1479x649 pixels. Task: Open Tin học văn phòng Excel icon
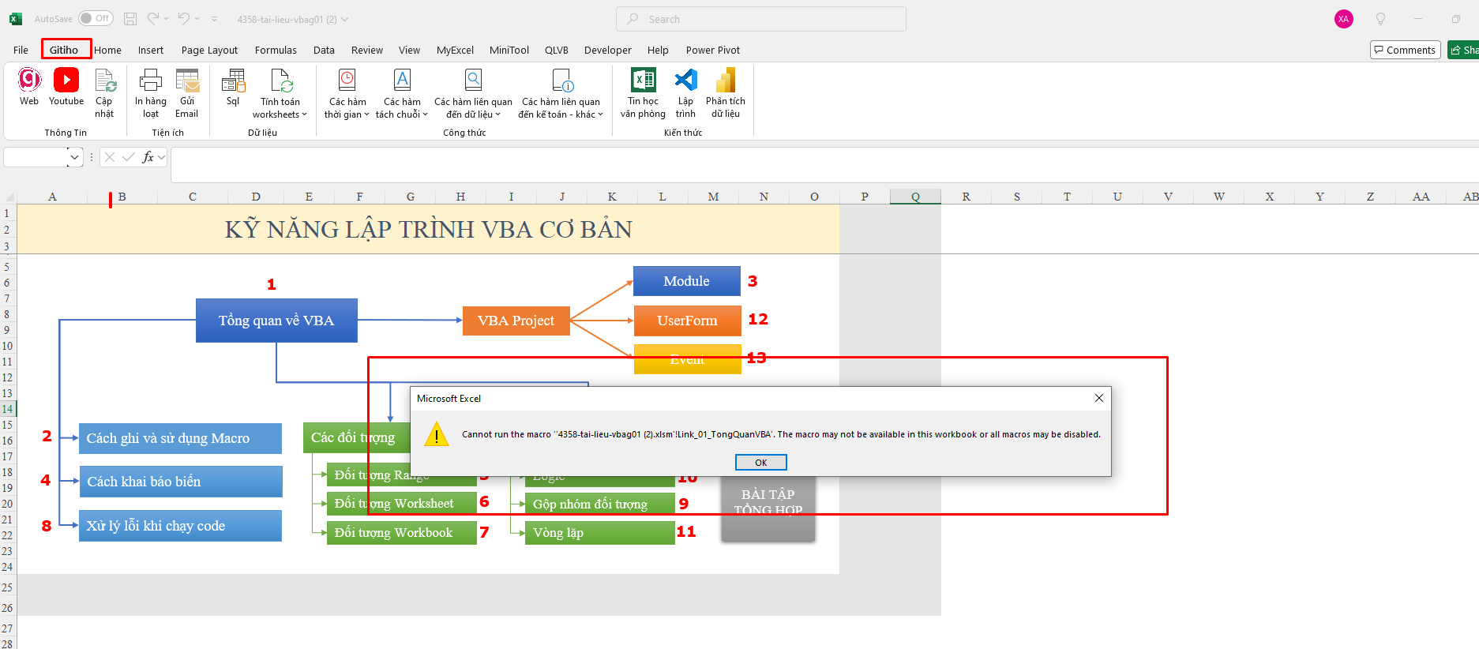pyautogui.click(x=643, y=81)
